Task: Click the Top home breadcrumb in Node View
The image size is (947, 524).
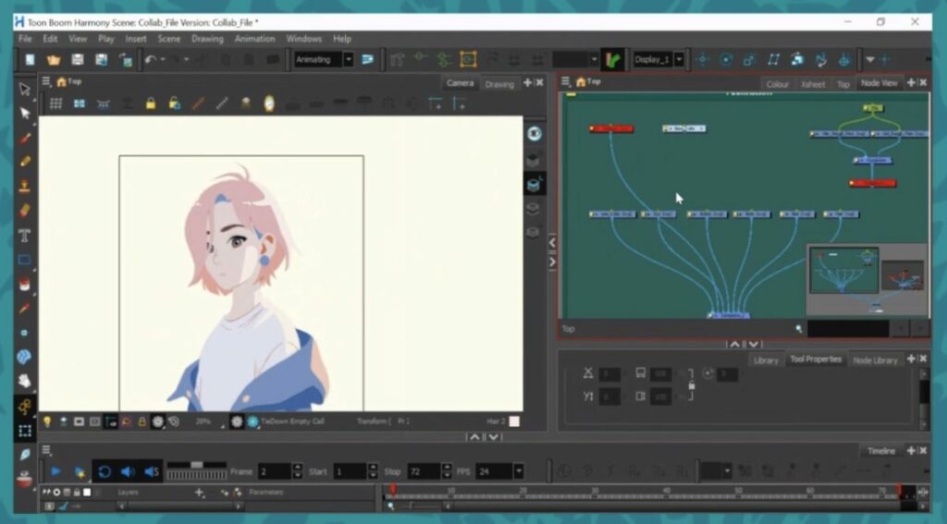Action: [x=588, y=81]
